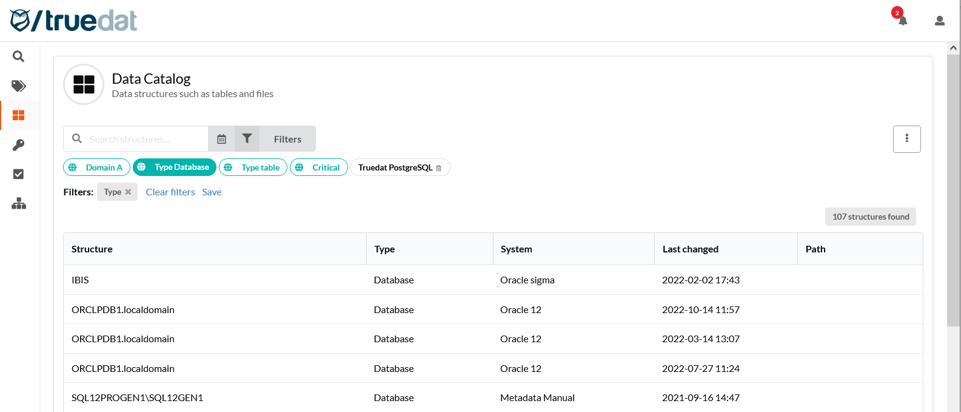Open the three-dot options menu
The height and width of the screenshot is (412, 961).
pos(906,139)
